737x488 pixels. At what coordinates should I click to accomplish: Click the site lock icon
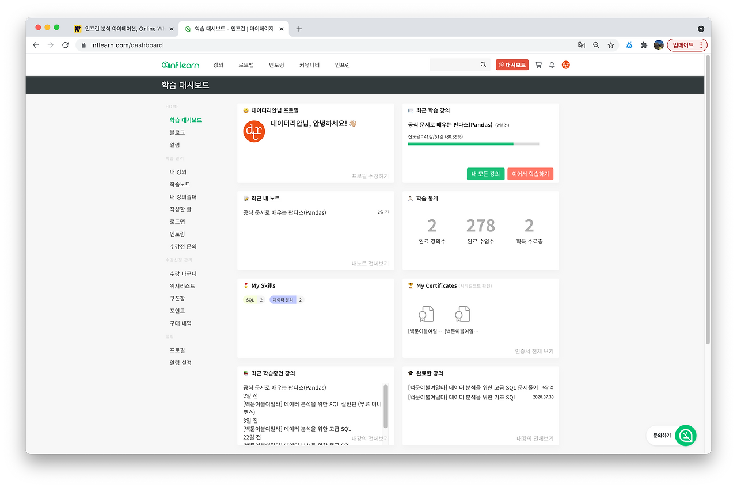tap(84, 45)
